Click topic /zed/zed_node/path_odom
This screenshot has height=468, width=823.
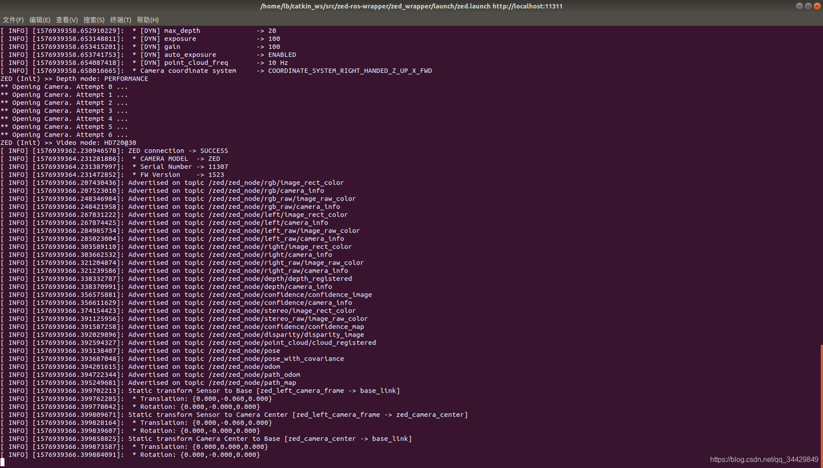pos(254,375)
